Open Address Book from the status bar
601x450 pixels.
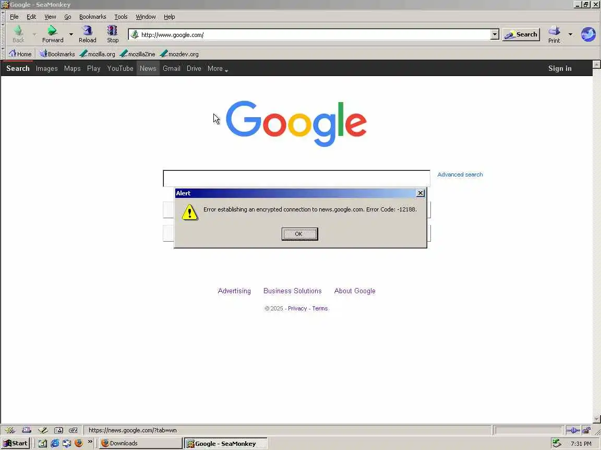click(58, 430)
